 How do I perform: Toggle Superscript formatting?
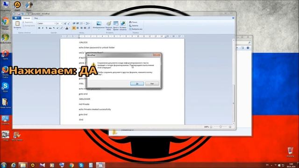coord(57,28)
